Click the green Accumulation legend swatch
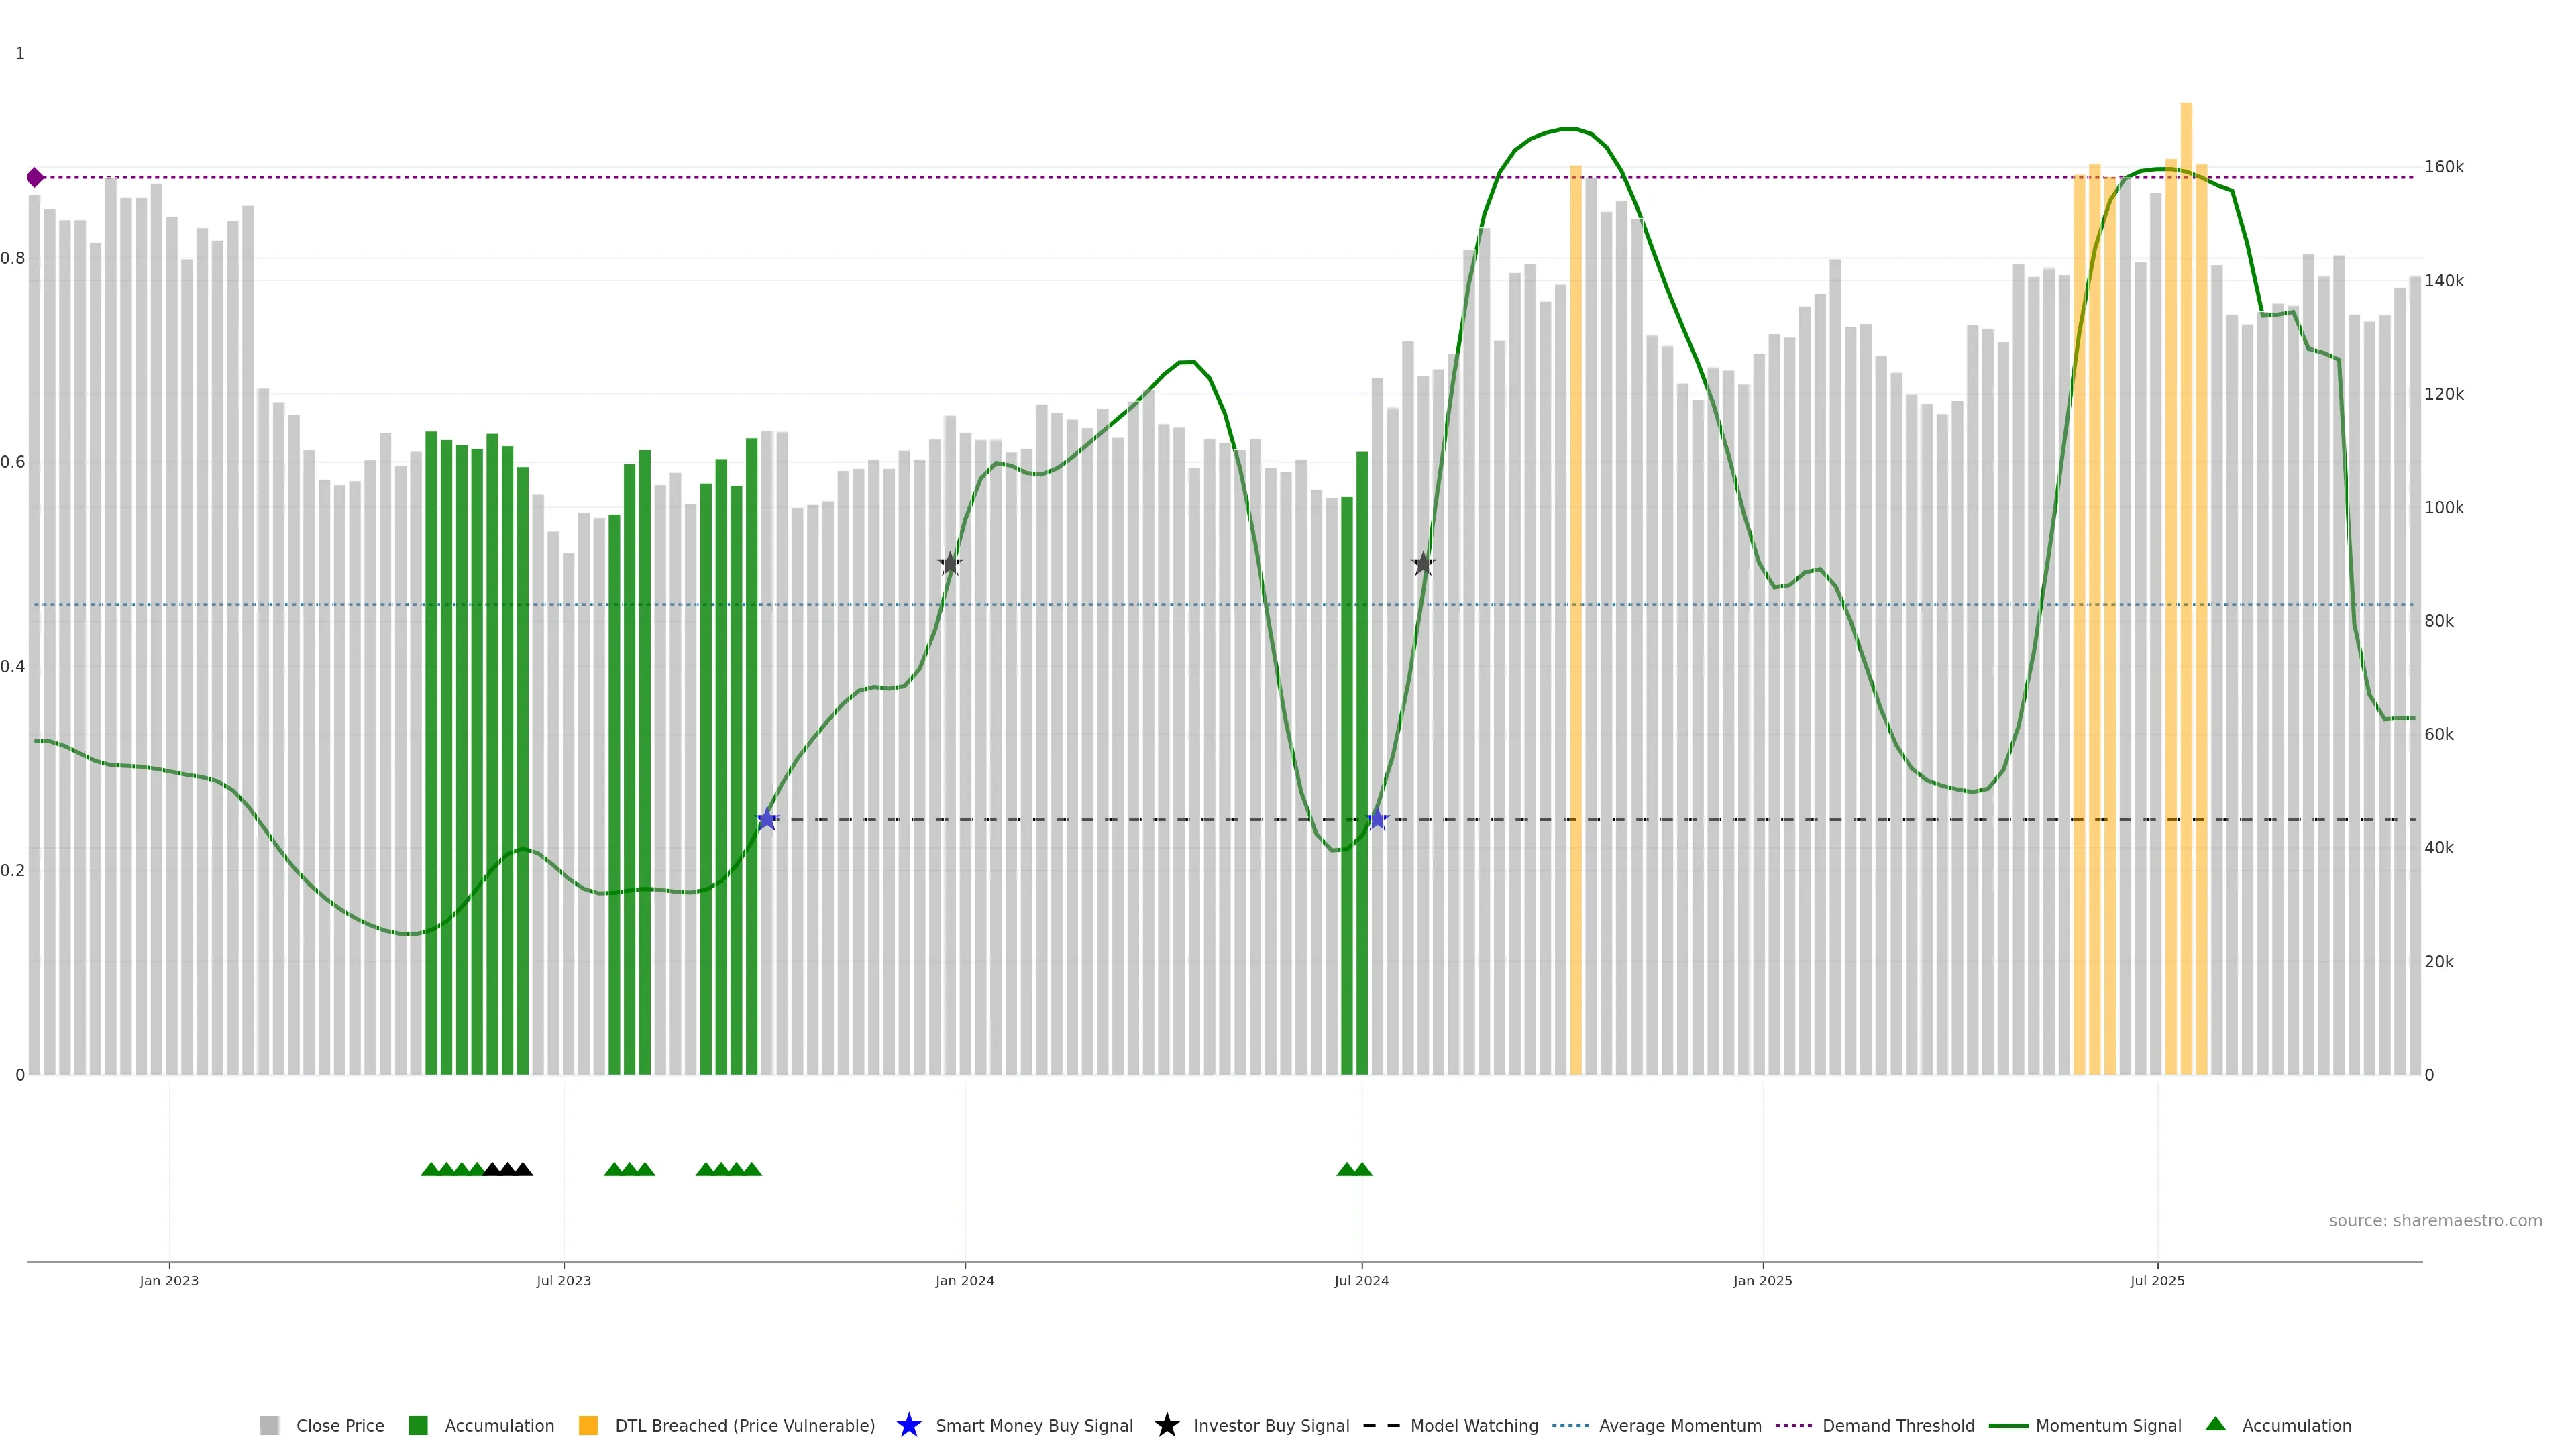 click(x=418, y=1425)
